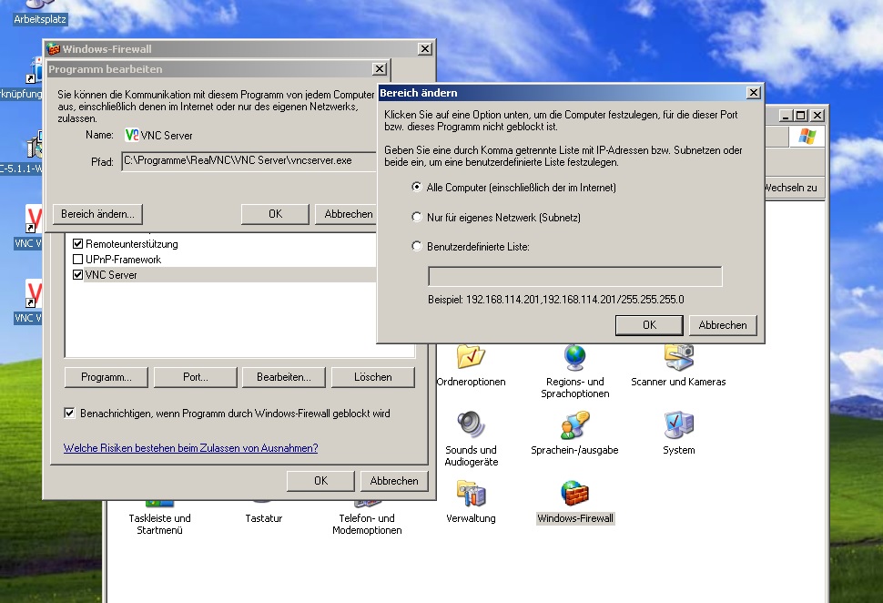This screenshot has width=883, height=603.
Task: Cancel the Bereich ändern dialog
Action: point(723,325)
